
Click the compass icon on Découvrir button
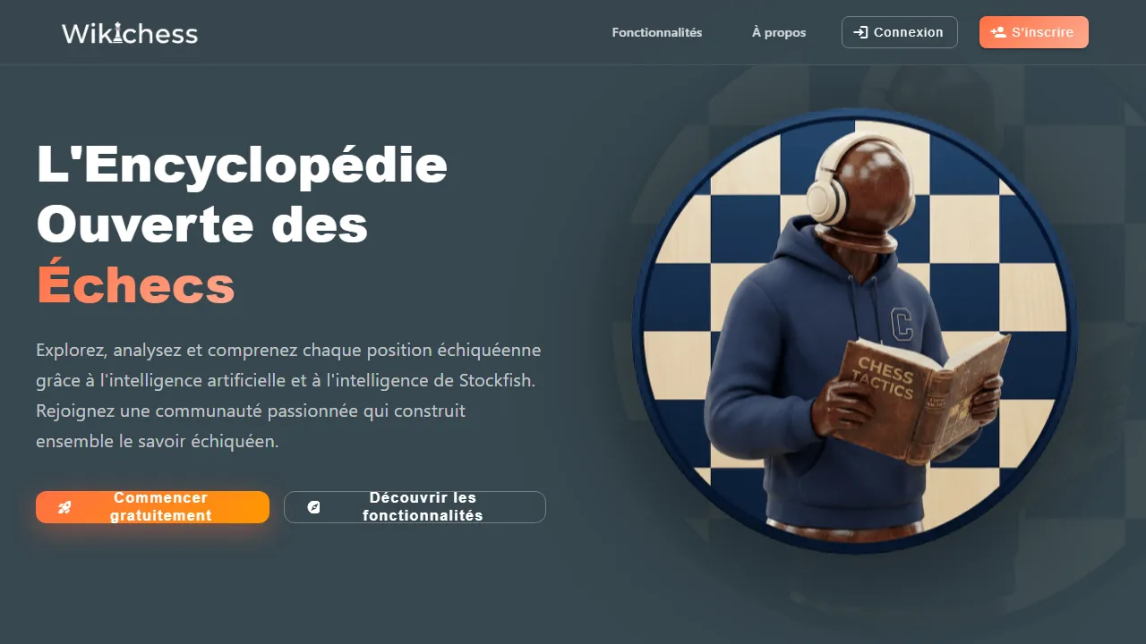313,507
